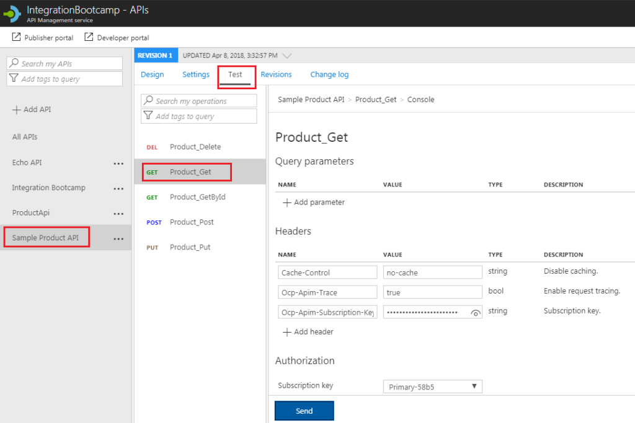635x423 pixels.
Task: Open the Developer portal external link icon
Action: pos(89,37)
